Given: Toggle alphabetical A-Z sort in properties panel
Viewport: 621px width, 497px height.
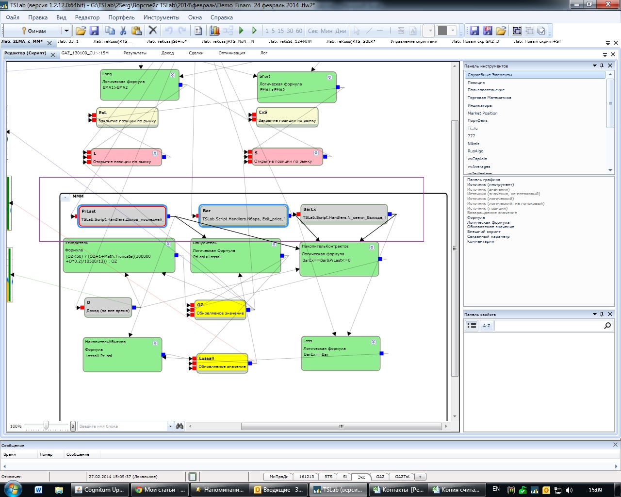Looking at the screenshot, I should pos(486,326).
